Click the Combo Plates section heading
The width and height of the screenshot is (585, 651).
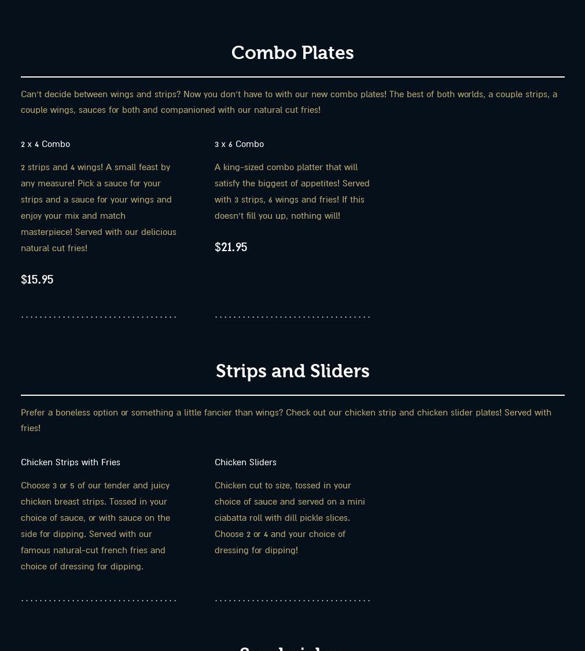coord(292,53)
